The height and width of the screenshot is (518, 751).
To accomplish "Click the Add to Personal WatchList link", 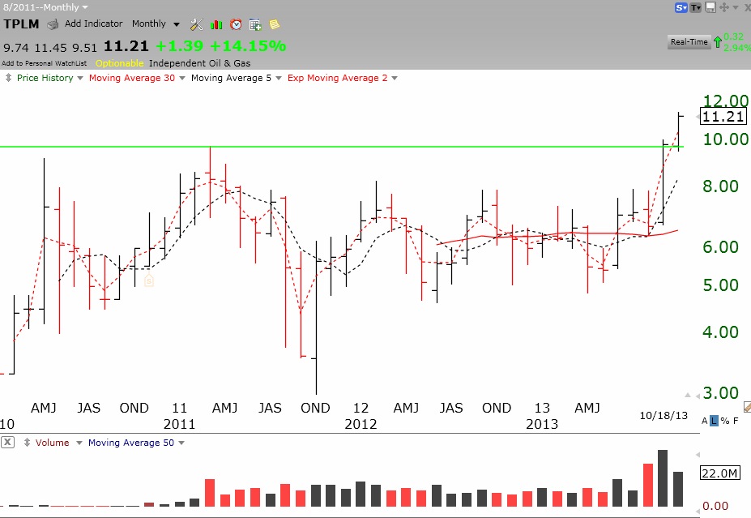I will coord(45,63).
